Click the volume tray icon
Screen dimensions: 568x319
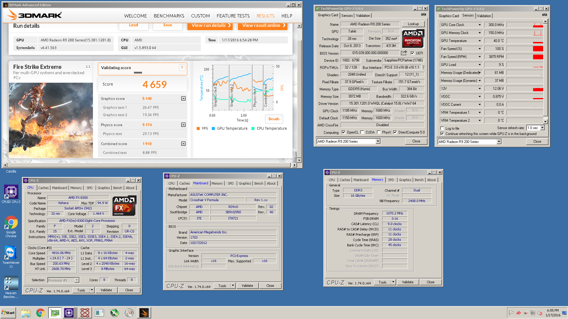(540, 313)
